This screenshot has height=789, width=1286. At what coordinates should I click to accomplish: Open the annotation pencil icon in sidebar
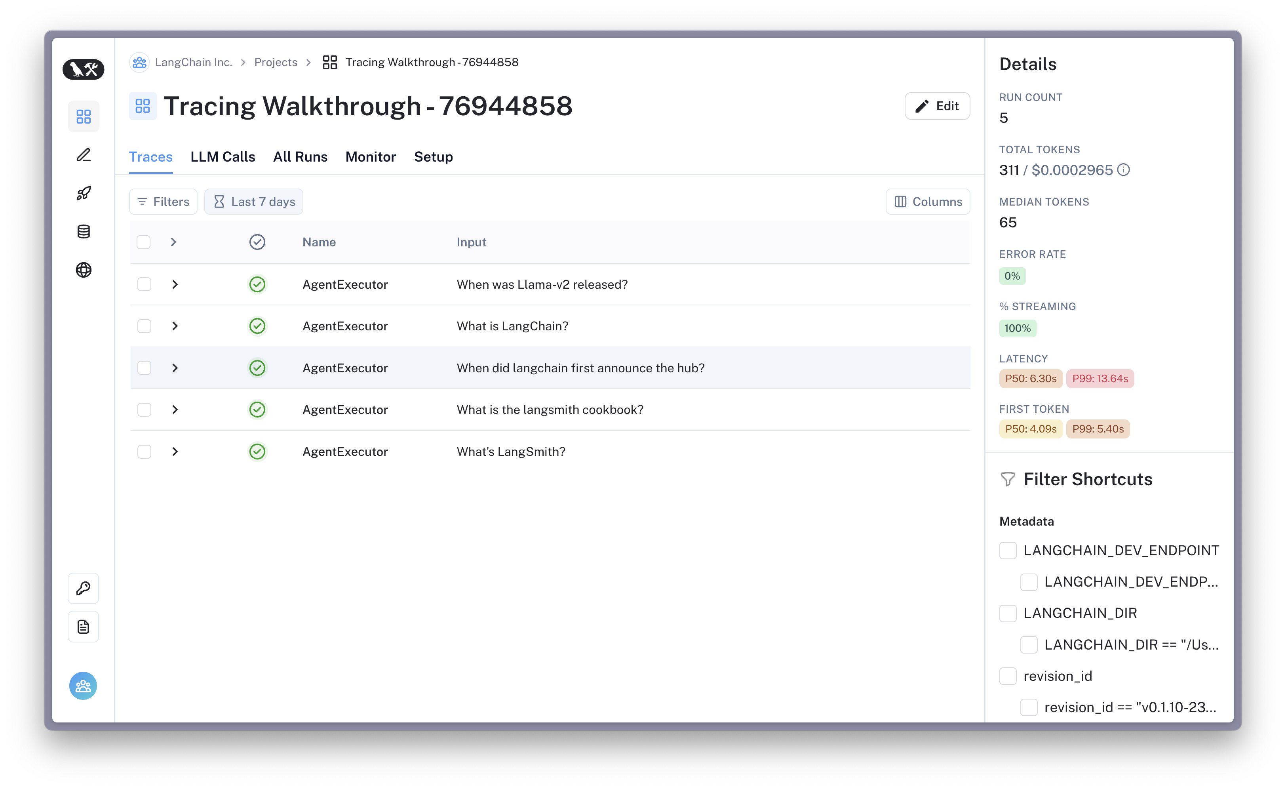[x=84, y=155]
